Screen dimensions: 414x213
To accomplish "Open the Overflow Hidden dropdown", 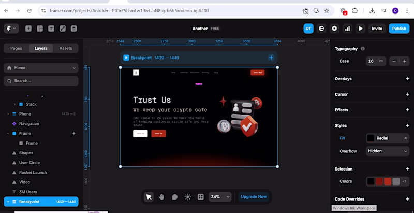I will (388, 151).
